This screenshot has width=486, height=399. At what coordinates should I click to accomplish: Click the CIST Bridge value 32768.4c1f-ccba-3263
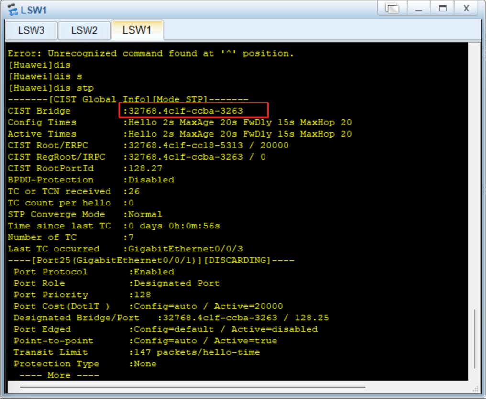[185, 111]
